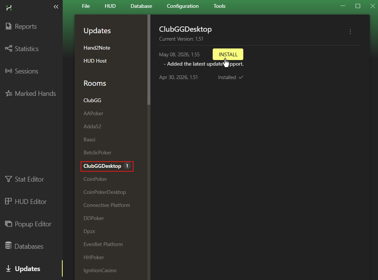Click the HUD Editor layout icon

point(9,201)
